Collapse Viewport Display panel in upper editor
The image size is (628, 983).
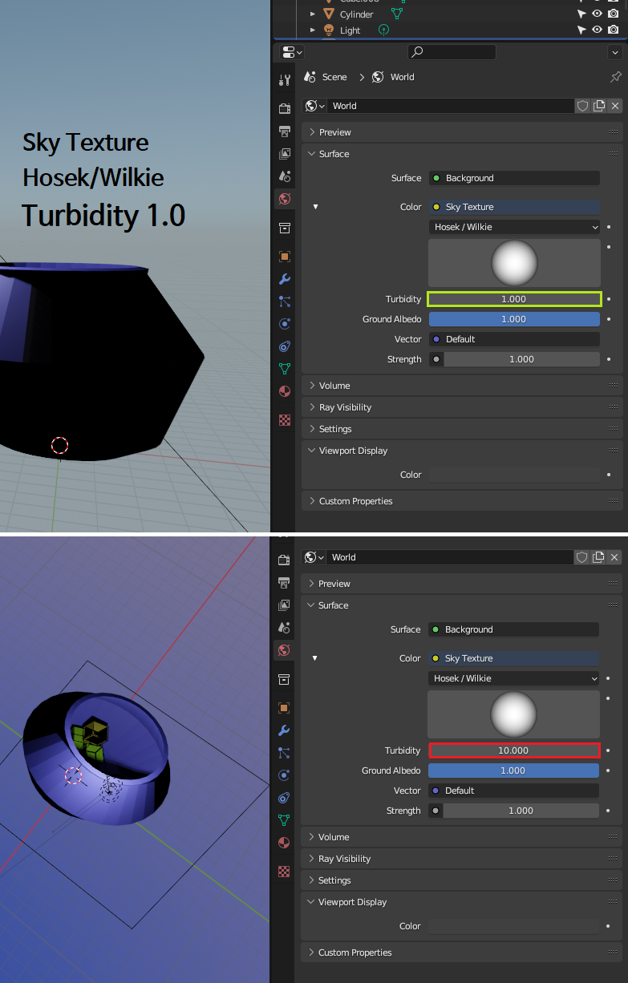(x=462, y=451)
